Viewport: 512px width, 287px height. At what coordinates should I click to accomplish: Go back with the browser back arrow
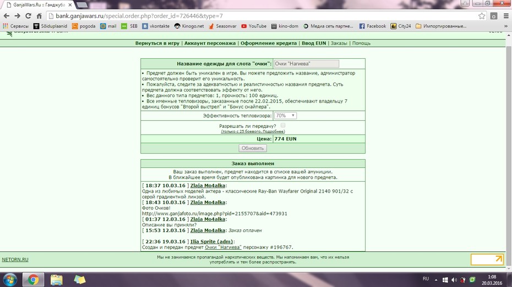[x=7, y=15]
